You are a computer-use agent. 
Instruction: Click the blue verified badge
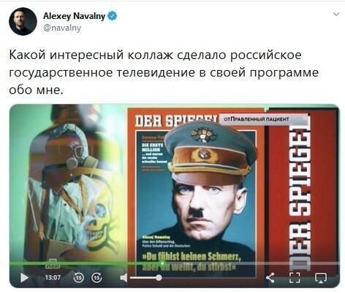(x=113, y=16)
